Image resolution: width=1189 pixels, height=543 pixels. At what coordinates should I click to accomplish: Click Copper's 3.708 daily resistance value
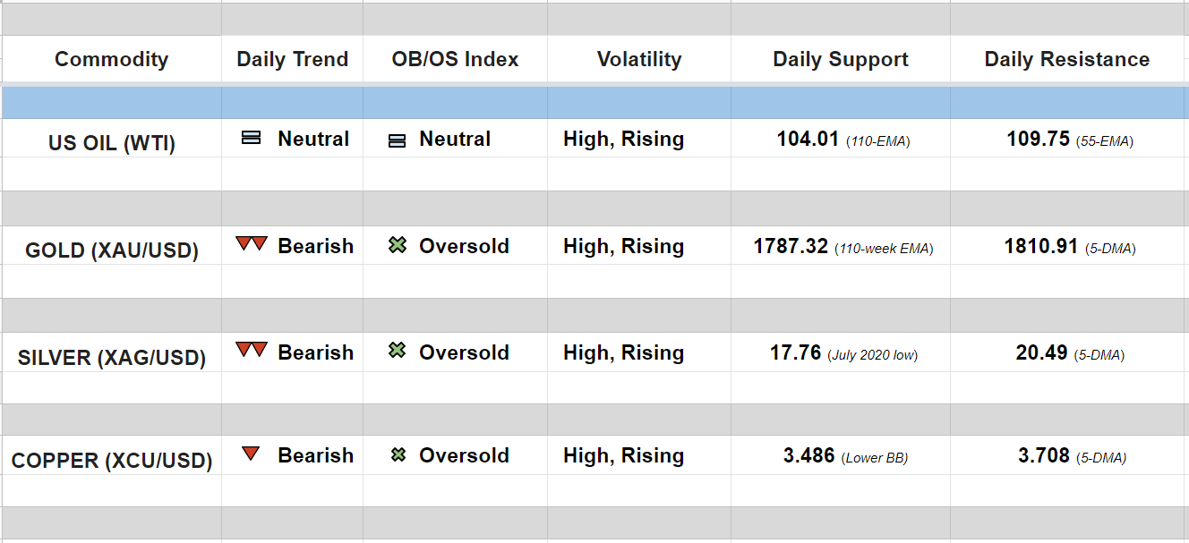click(1044, 455)
